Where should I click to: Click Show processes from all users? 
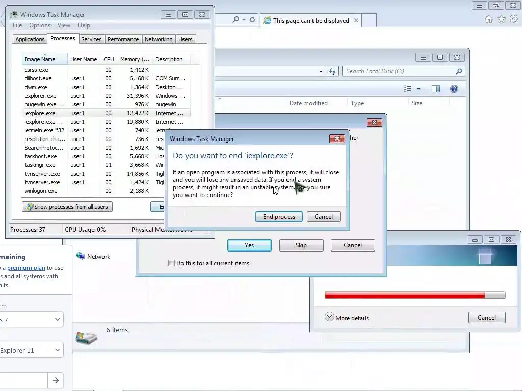pos(67,207)
